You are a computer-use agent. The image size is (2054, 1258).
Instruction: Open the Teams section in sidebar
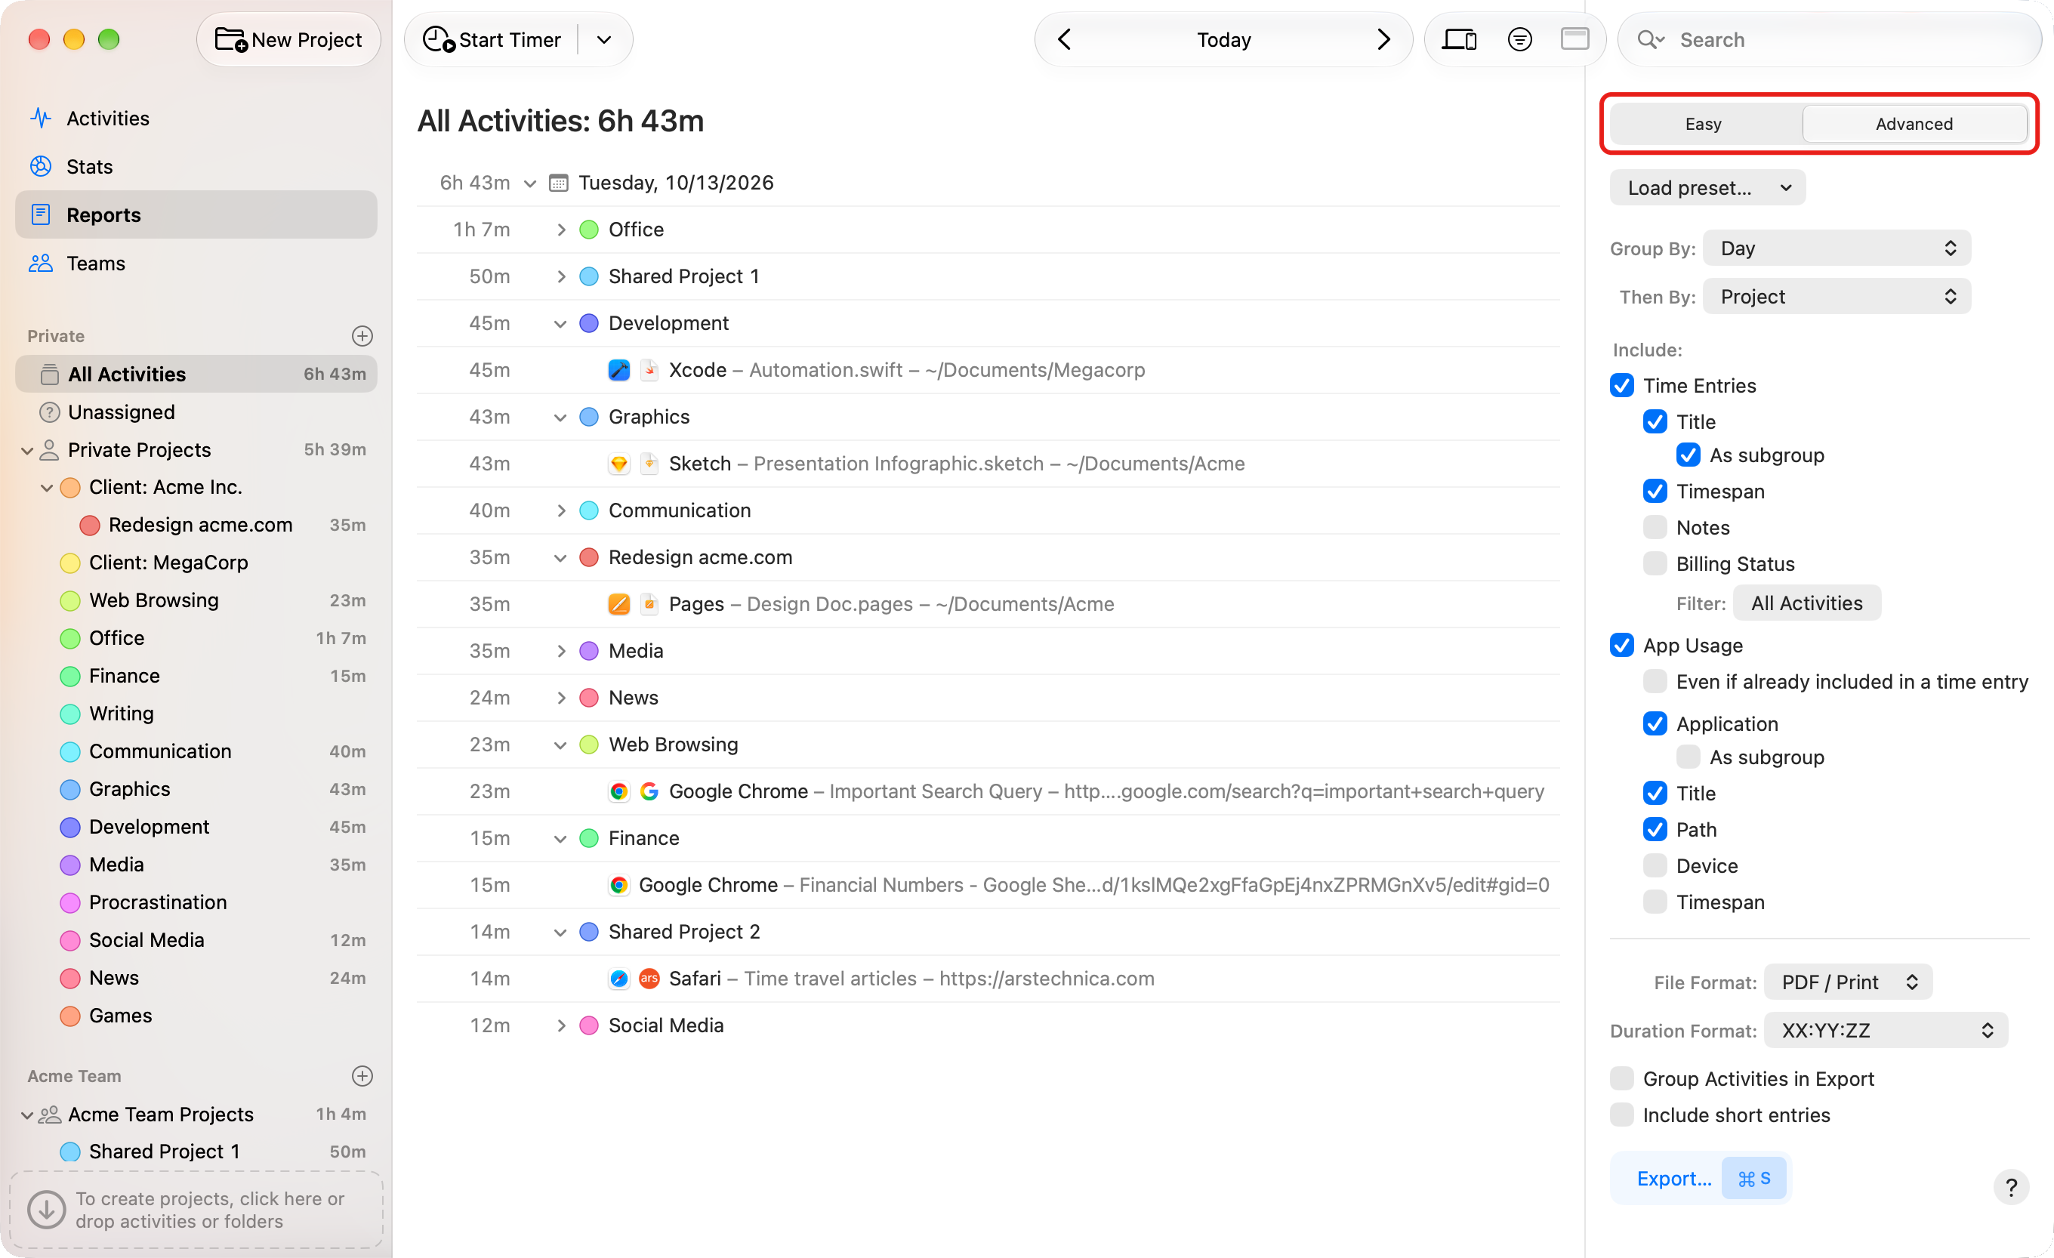click(196, 263)
